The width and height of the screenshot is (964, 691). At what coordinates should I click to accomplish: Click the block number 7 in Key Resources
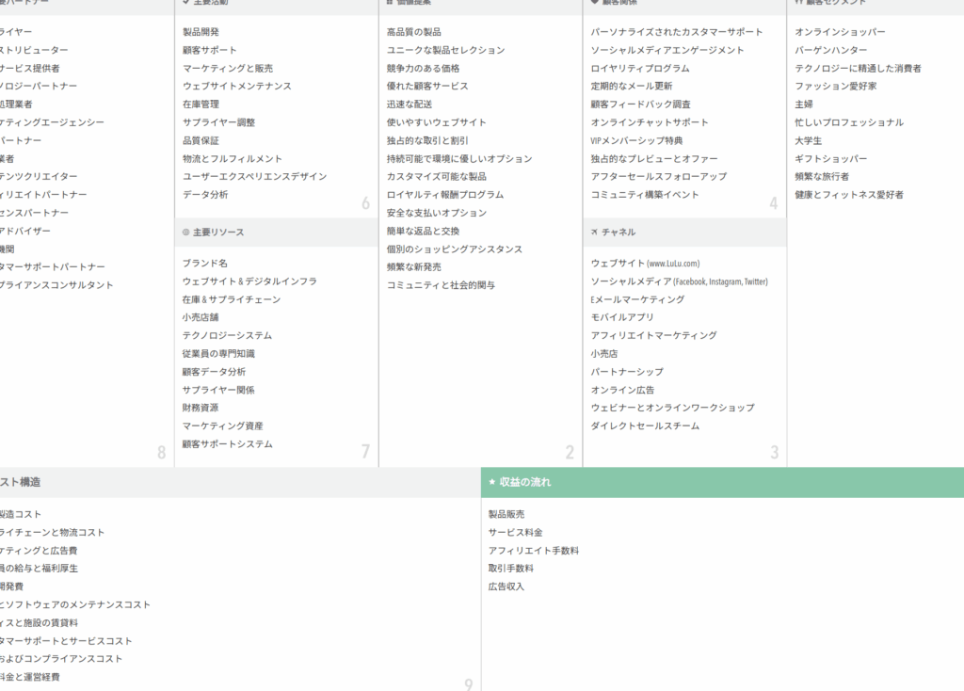[x=365, y=452]
